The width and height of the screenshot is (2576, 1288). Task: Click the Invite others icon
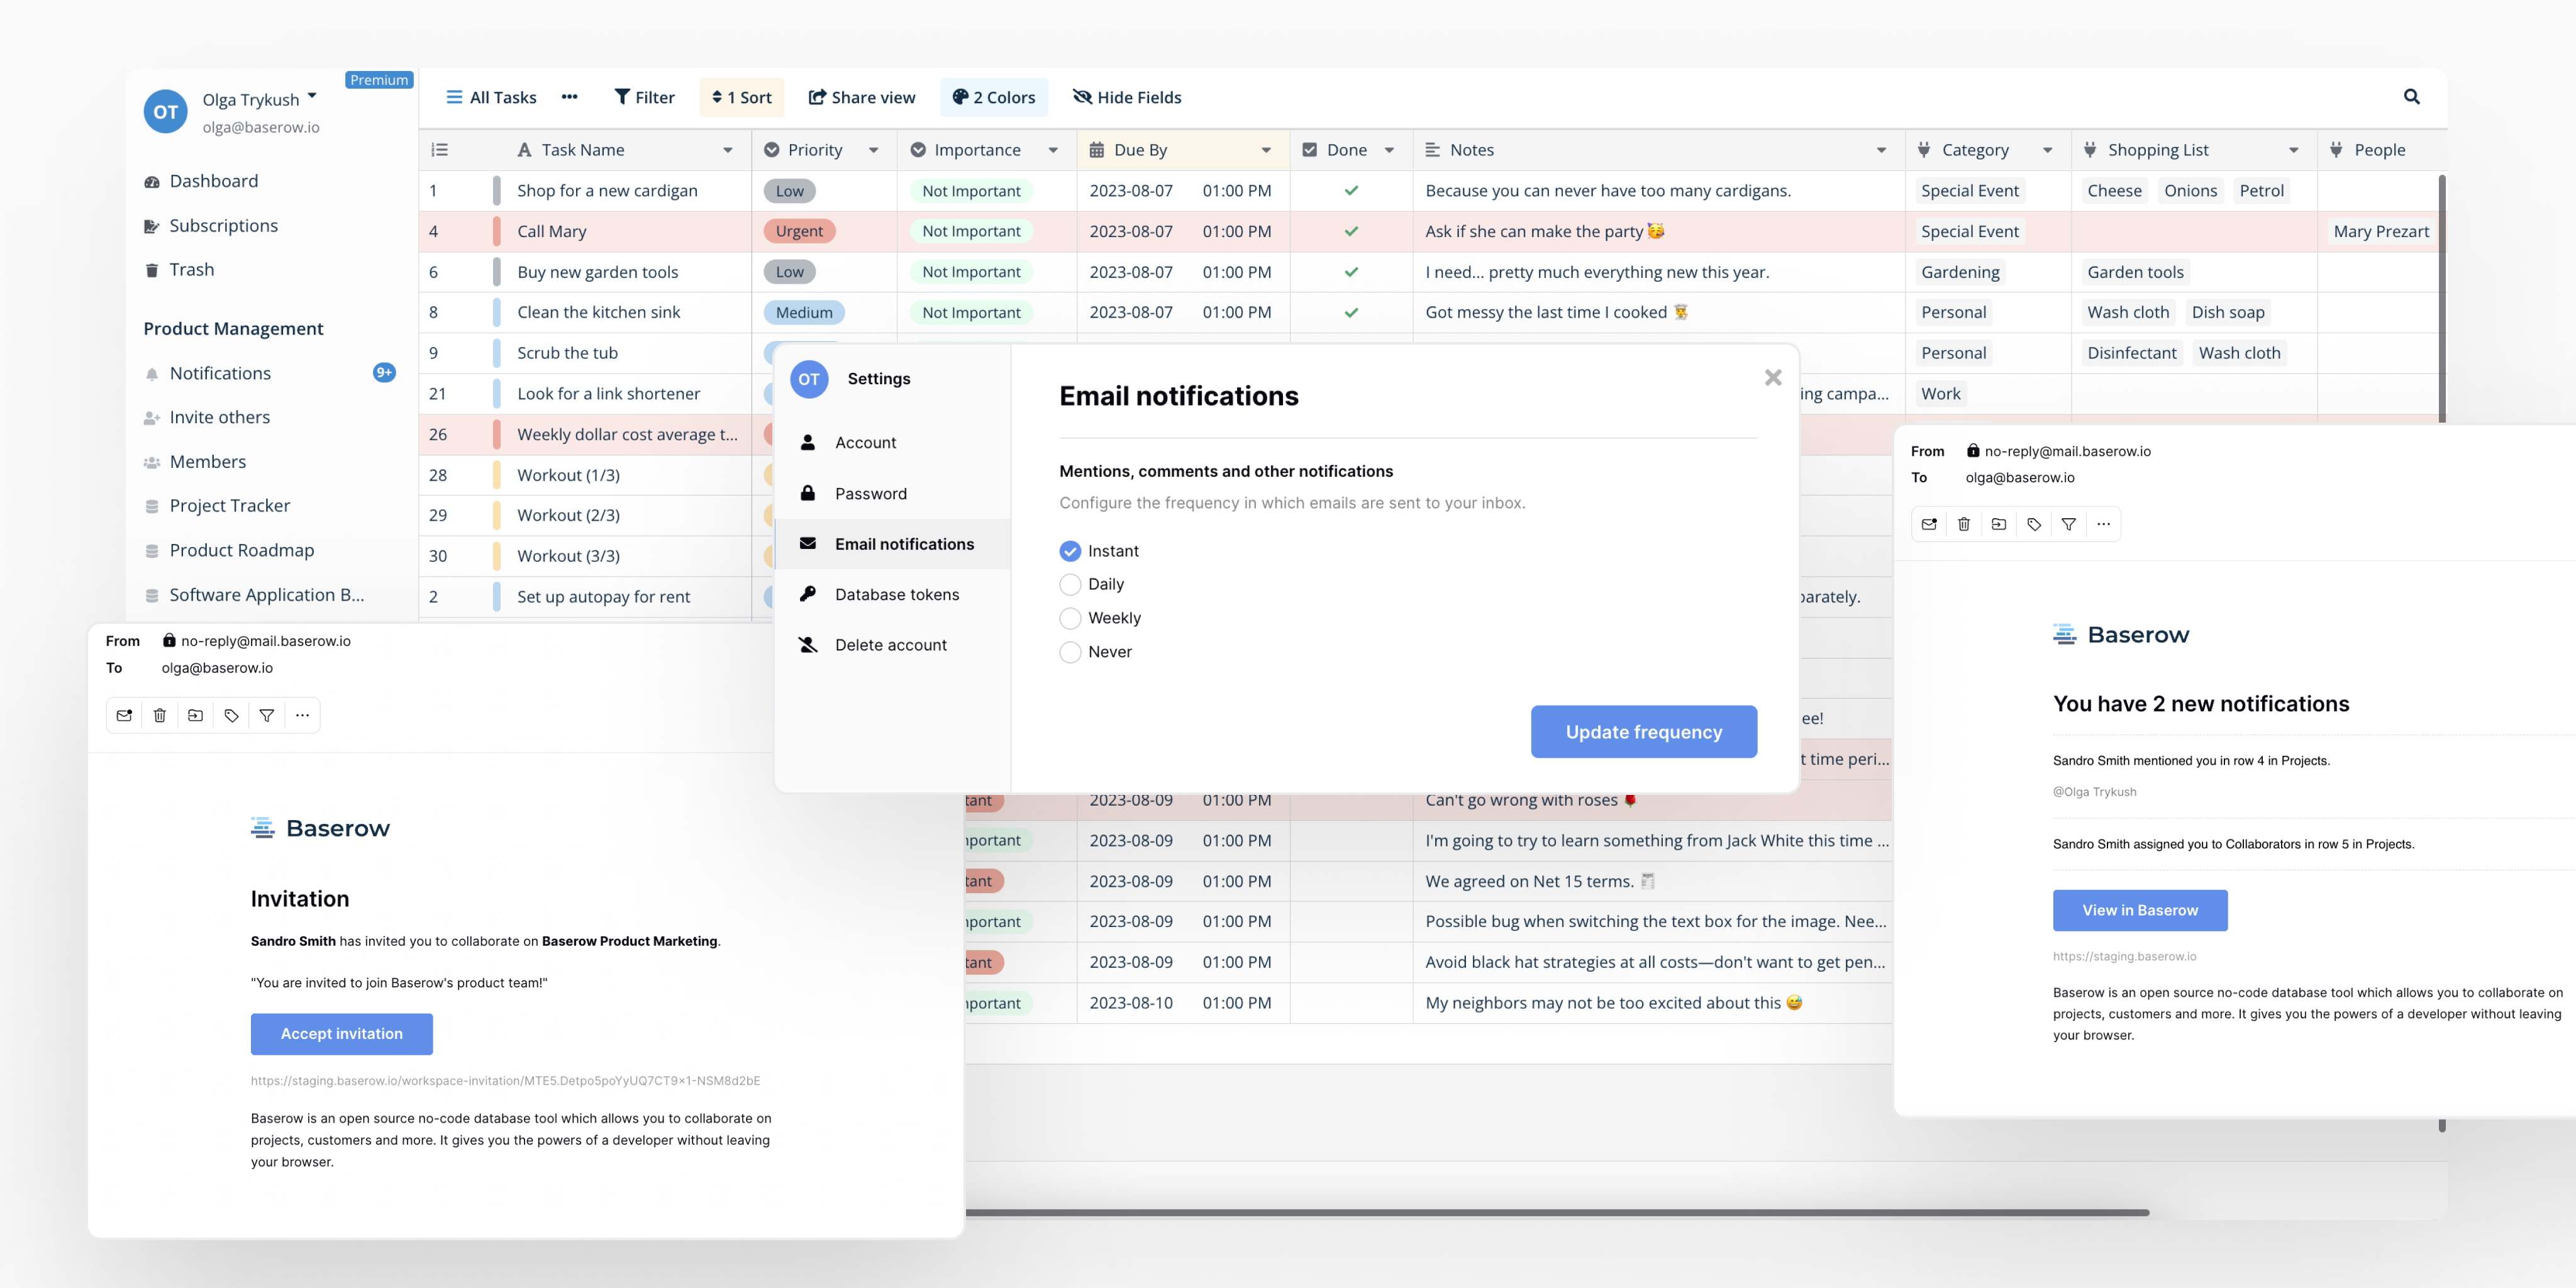point(152,418)
